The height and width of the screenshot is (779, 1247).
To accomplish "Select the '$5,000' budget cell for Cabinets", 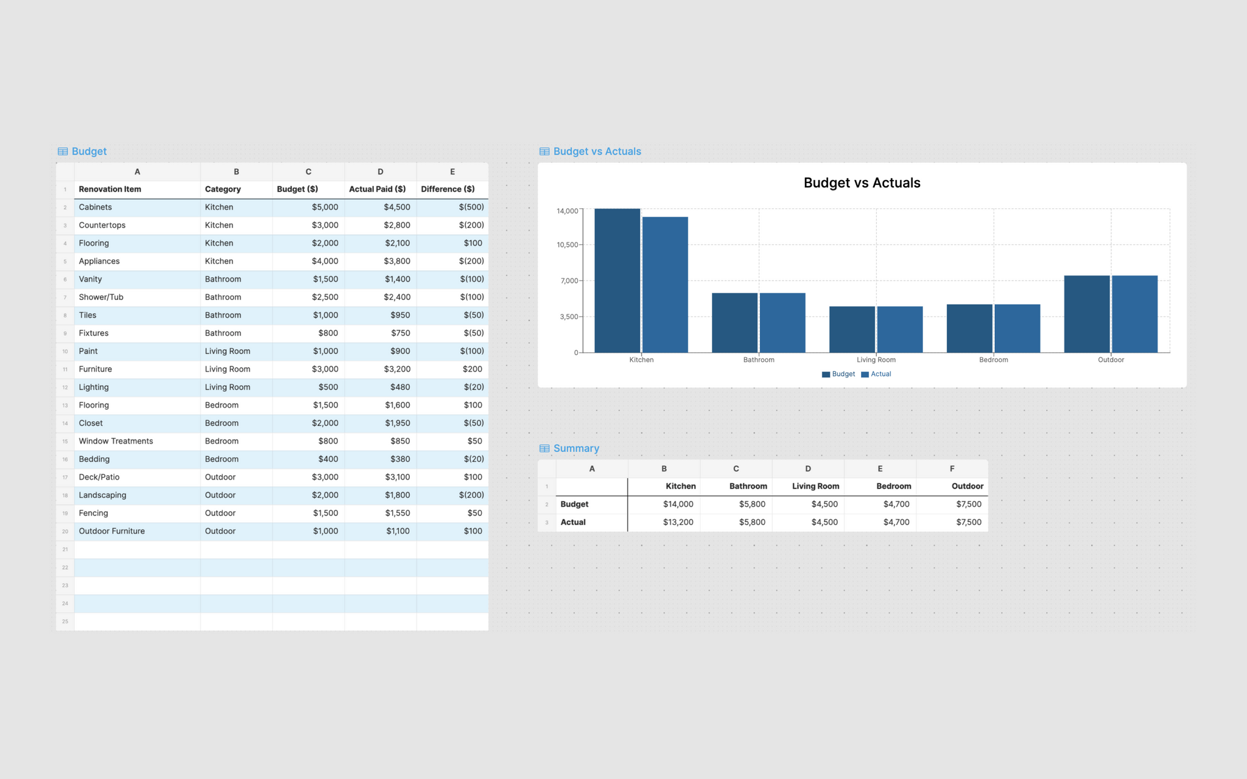I will pyautogui.click(x=308, y=208).
